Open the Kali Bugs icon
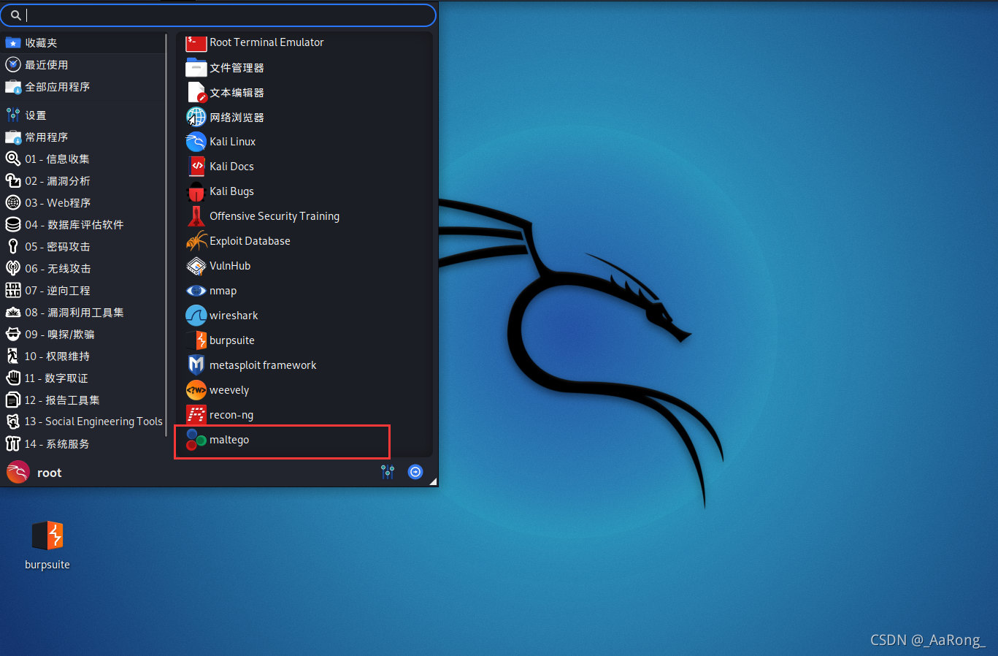 (196, 191)
